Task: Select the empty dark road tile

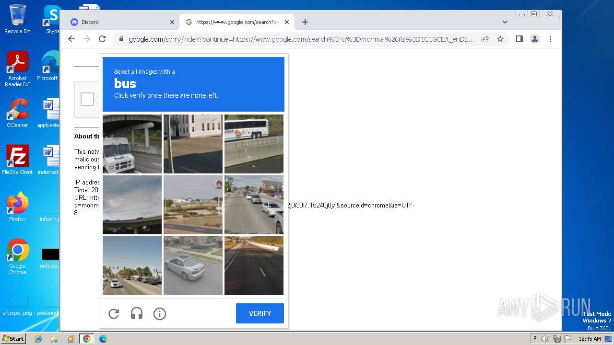Action: click(x=254, y=265)
